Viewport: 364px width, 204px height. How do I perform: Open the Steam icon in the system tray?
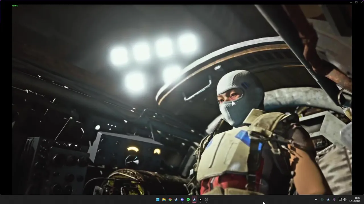[328, 199]
